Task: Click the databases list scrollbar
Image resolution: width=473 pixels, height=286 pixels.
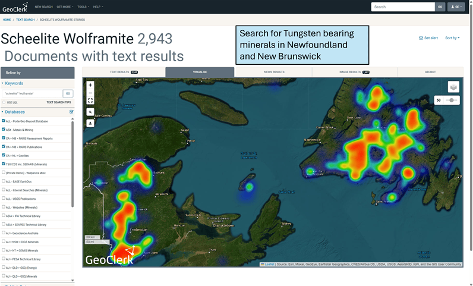Action: pyautogui.click(x=72, y=163)
